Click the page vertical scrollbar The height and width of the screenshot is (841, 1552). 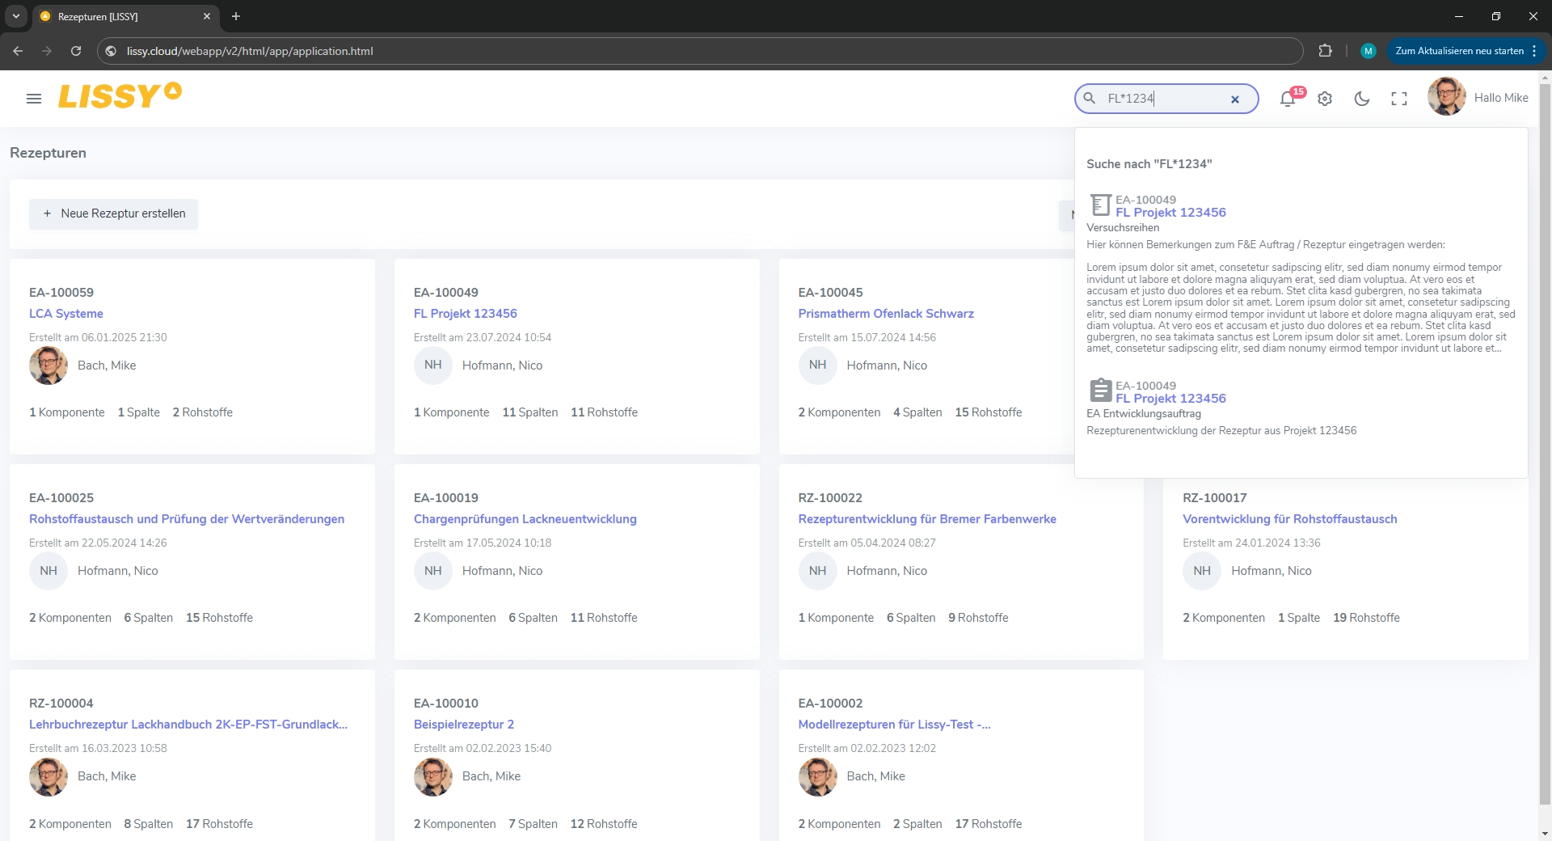(1545, 443)
